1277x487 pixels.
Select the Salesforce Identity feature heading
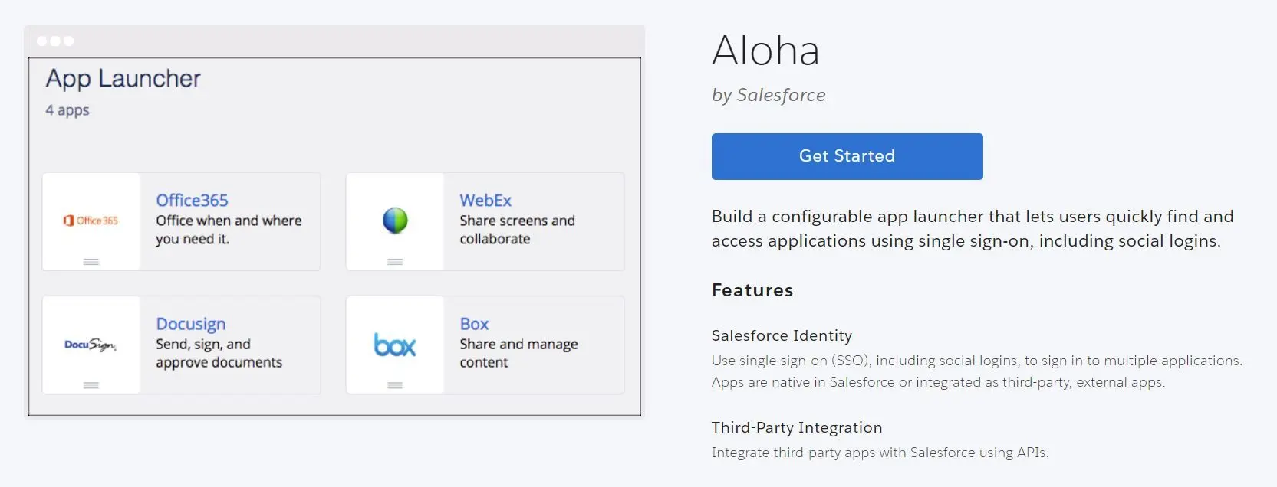click(x=782, y=335)
